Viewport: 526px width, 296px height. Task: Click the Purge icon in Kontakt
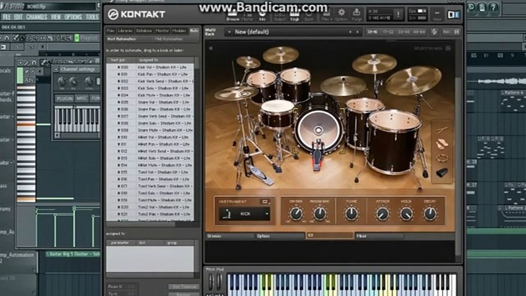point(356,14)
